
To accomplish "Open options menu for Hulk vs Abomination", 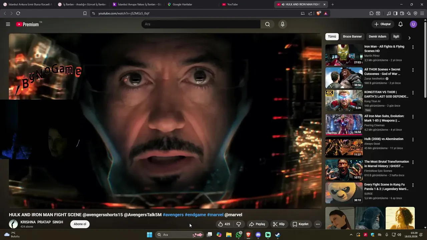I will [x=413, y=139].
